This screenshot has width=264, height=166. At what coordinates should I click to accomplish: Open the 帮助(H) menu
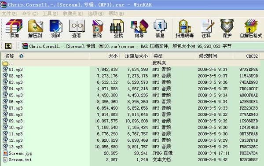(x=116, y=14)
